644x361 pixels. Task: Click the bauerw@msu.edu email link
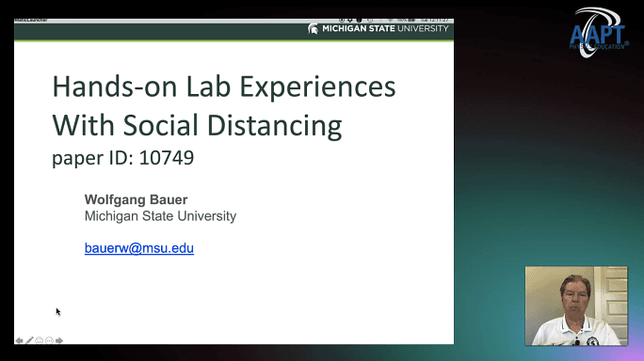139,248
